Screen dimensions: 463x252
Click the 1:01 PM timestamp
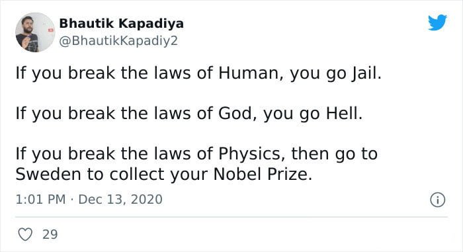click(40, 199)
